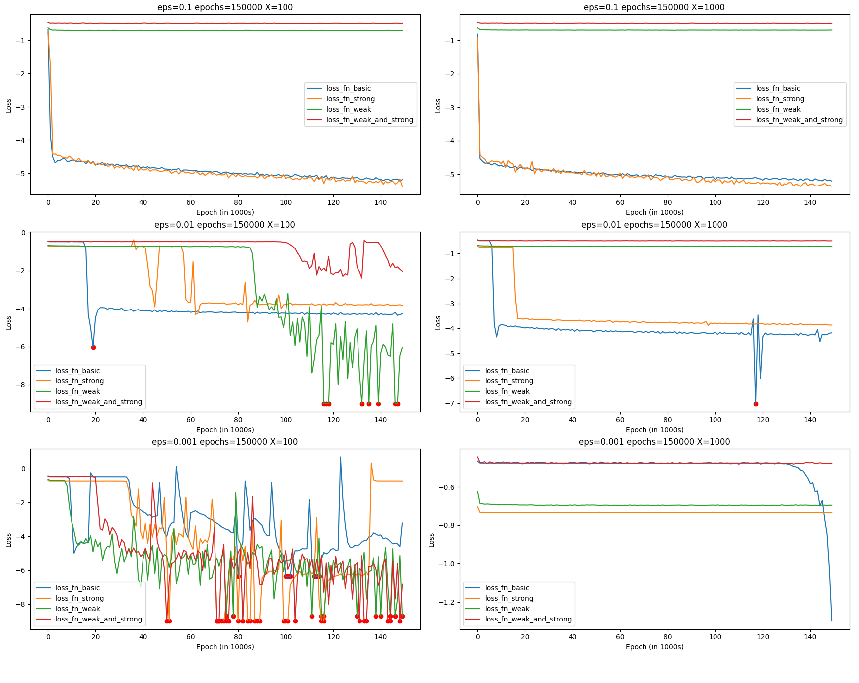Click the 'Loss' y-axis label of eps=0.001 X=100 plot
This screenshot has width=859, height=683.
[x=8, y=540]
